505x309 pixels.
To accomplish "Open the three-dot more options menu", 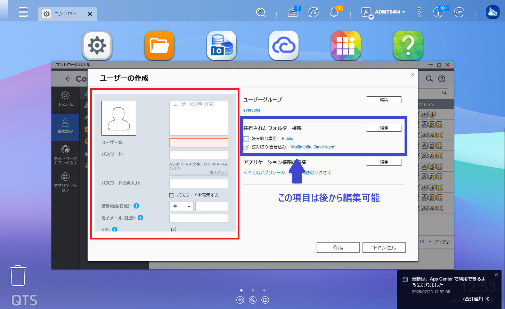I will [419, 13].
